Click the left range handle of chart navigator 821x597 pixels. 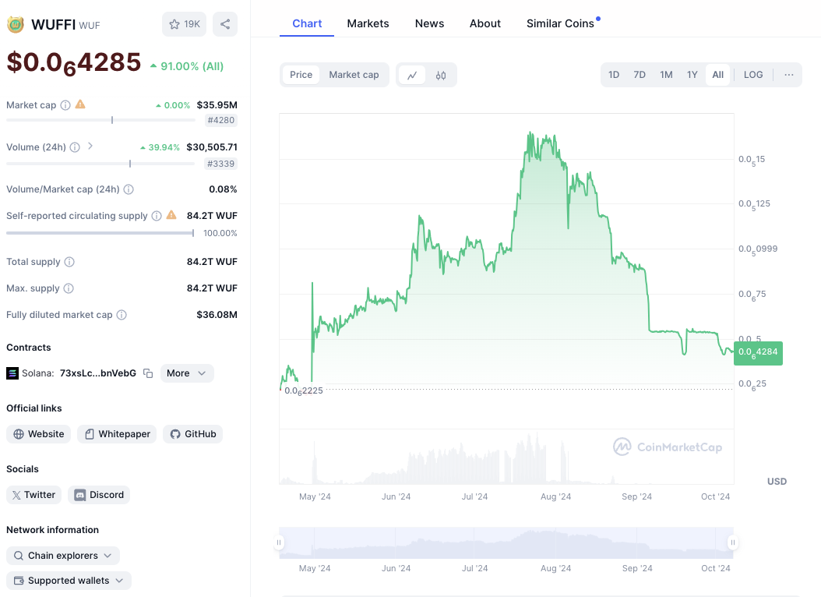click(x=279, y=542)
